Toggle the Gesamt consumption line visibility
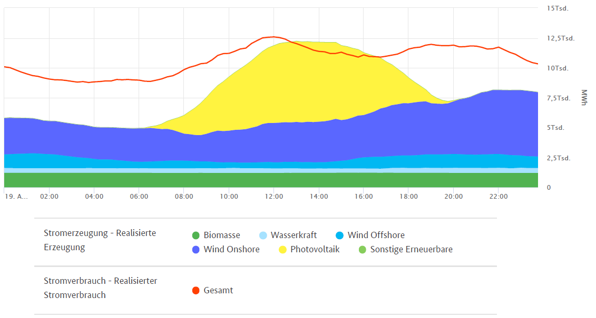 (219, 290)
